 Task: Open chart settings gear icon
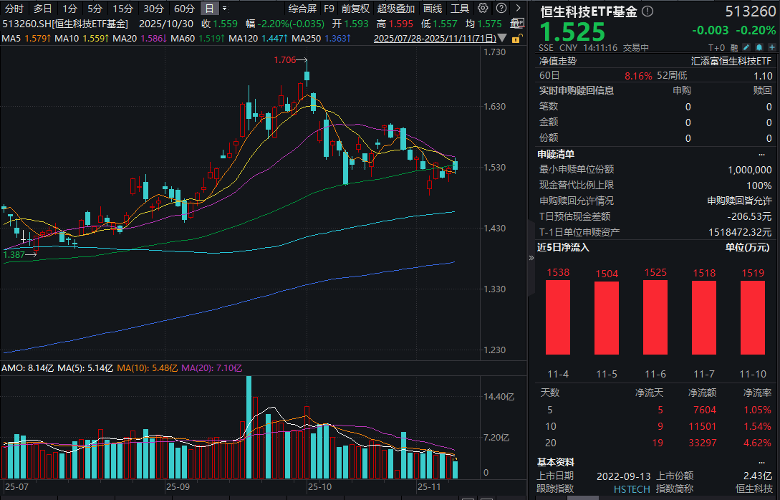483,9
